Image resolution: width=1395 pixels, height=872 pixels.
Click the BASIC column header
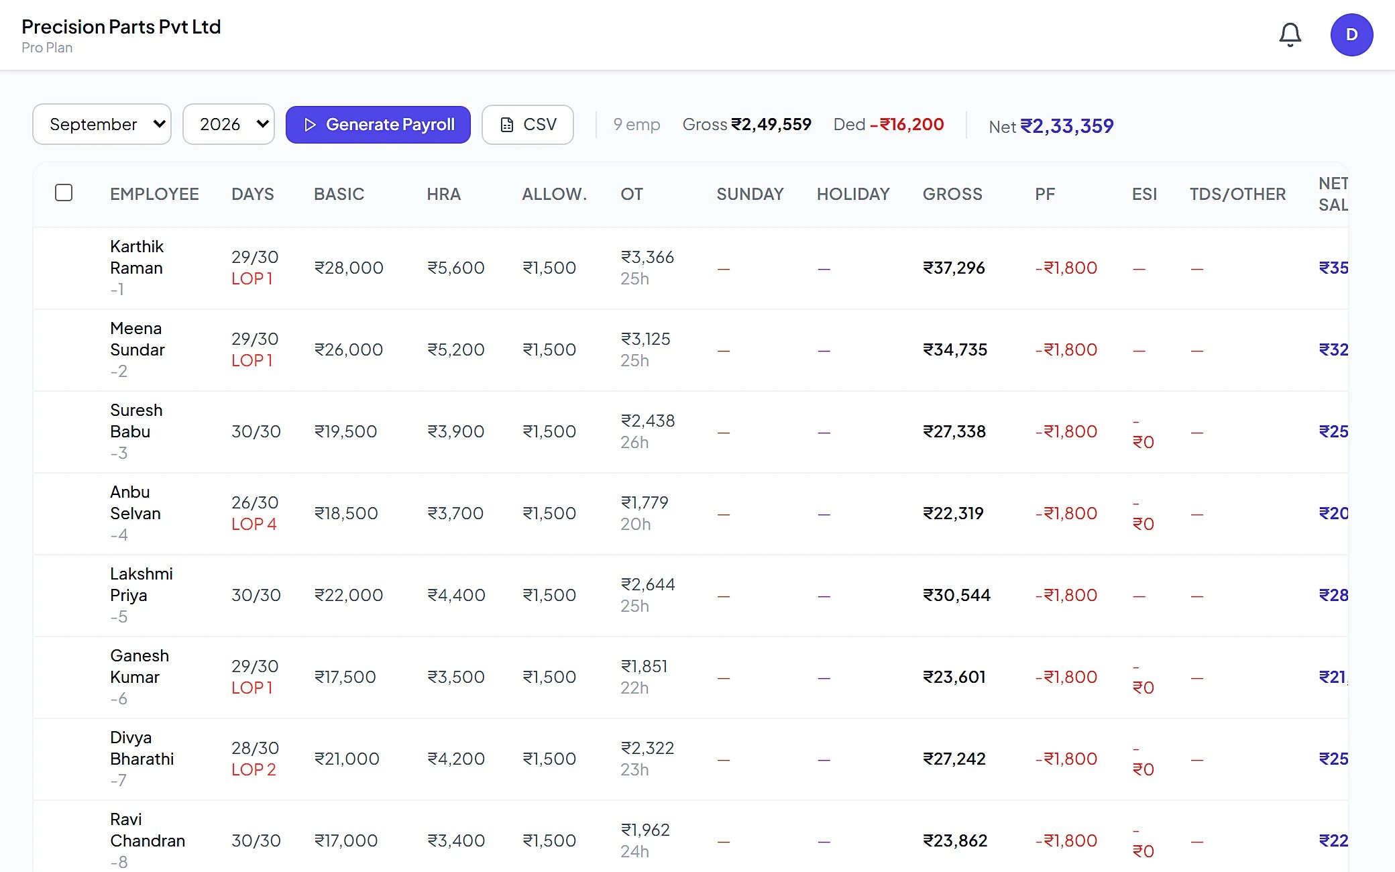point(339,195)
